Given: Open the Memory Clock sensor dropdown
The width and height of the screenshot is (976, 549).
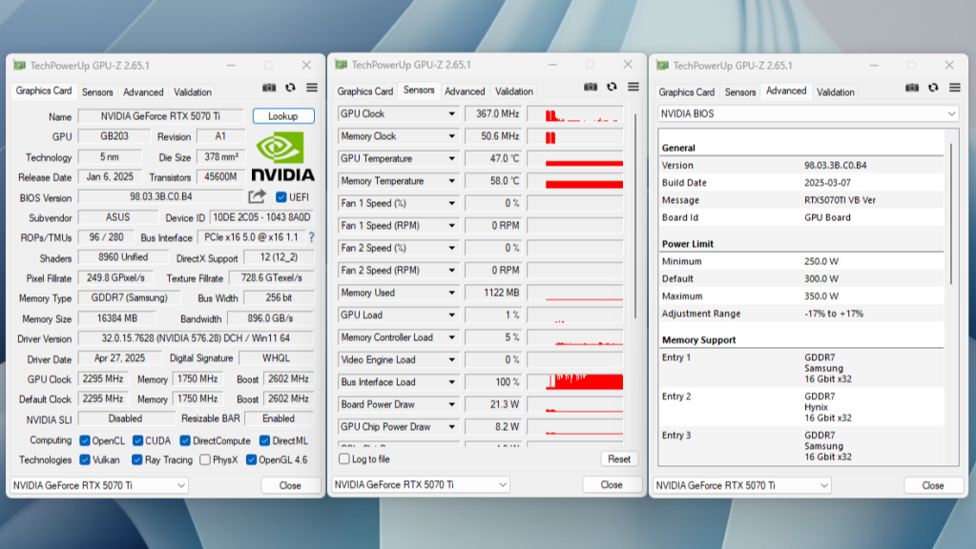Looking at the screenshot, I should [x=451, y=136].
